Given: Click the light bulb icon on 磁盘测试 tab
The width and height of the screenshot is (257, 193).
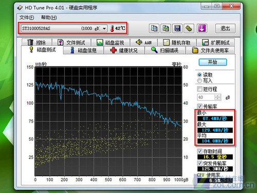Looking at the screenshot, I should click(x=31, y=49).
